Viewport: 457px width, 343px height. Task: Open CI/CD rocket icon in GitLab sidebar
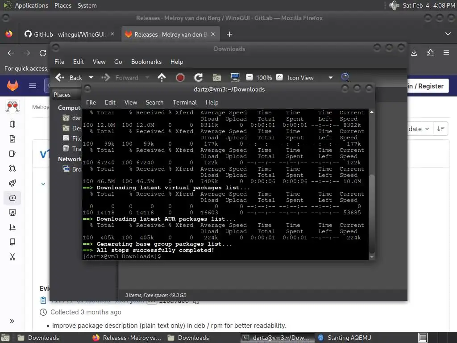point(12,183)
